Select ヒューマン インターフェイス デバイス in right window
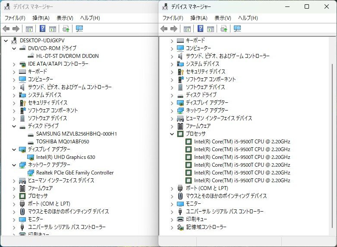The height and width of the screenshot is (247, 337). pos(219,118)
